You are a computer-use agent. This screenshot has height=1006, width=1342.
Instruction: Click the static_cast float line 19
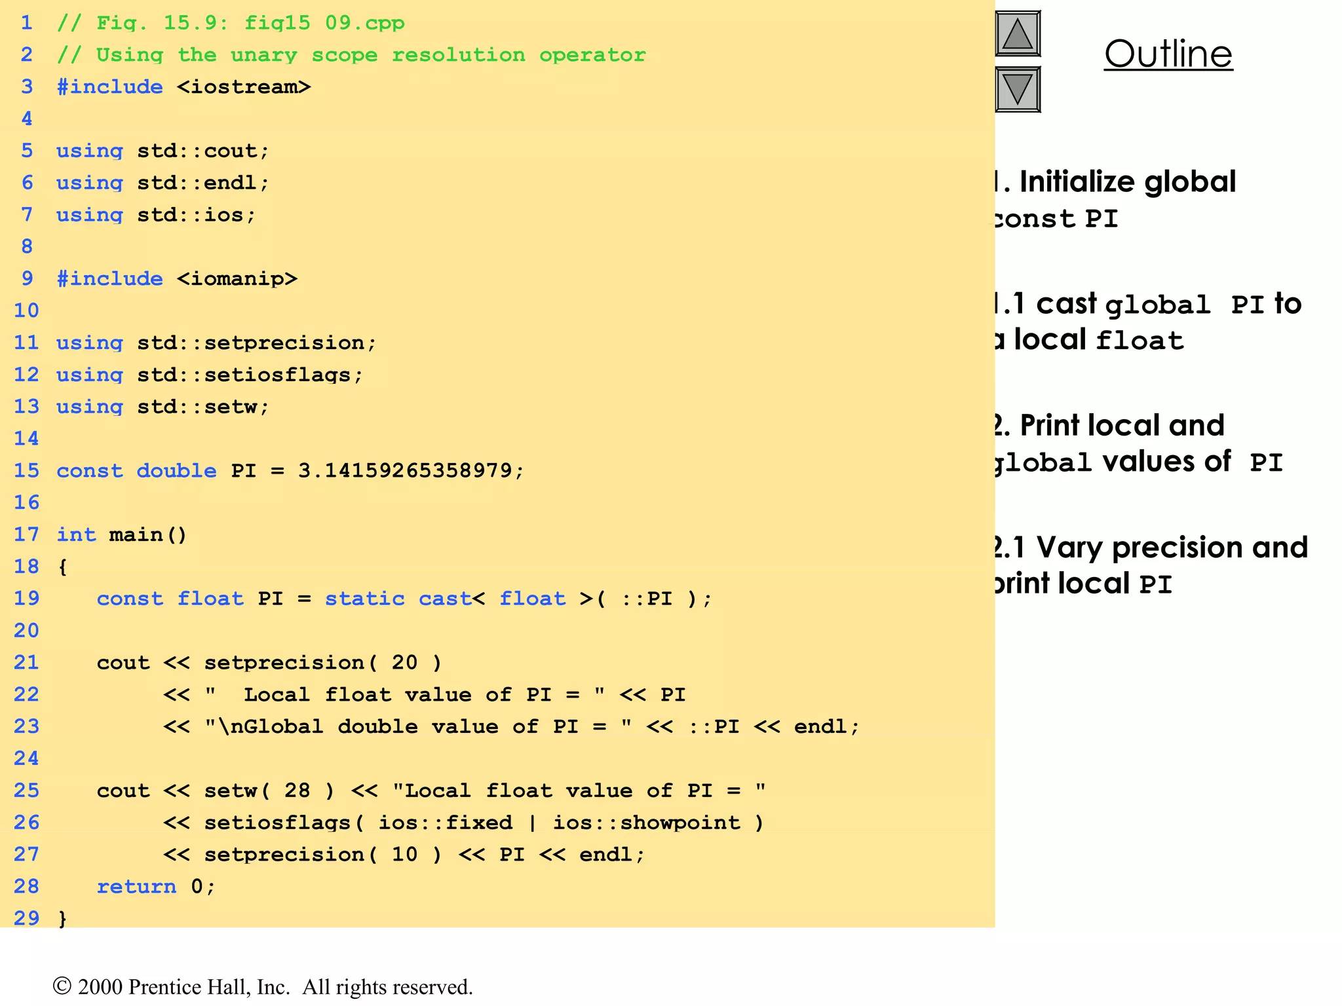click(x=404, y=599)
